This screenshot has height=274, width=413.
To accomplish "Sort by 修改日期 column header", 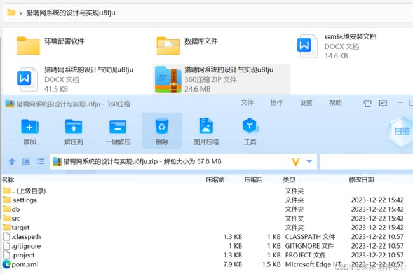I will (x=362, y=180).
